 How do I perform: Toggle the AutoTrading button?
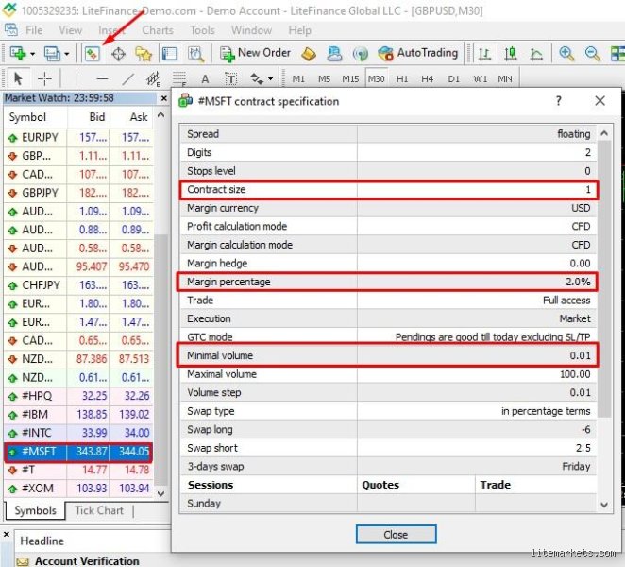417,53
